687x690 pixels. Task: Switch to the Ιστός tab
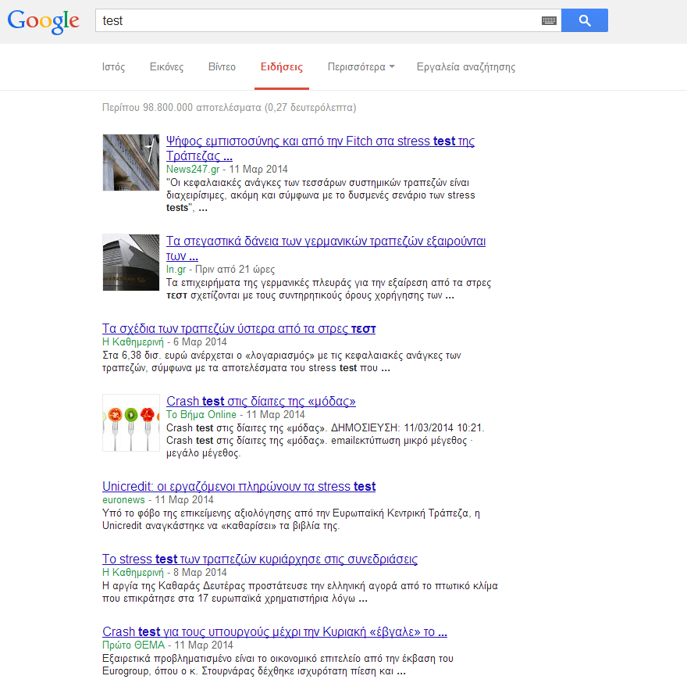[x=113, y=67]
